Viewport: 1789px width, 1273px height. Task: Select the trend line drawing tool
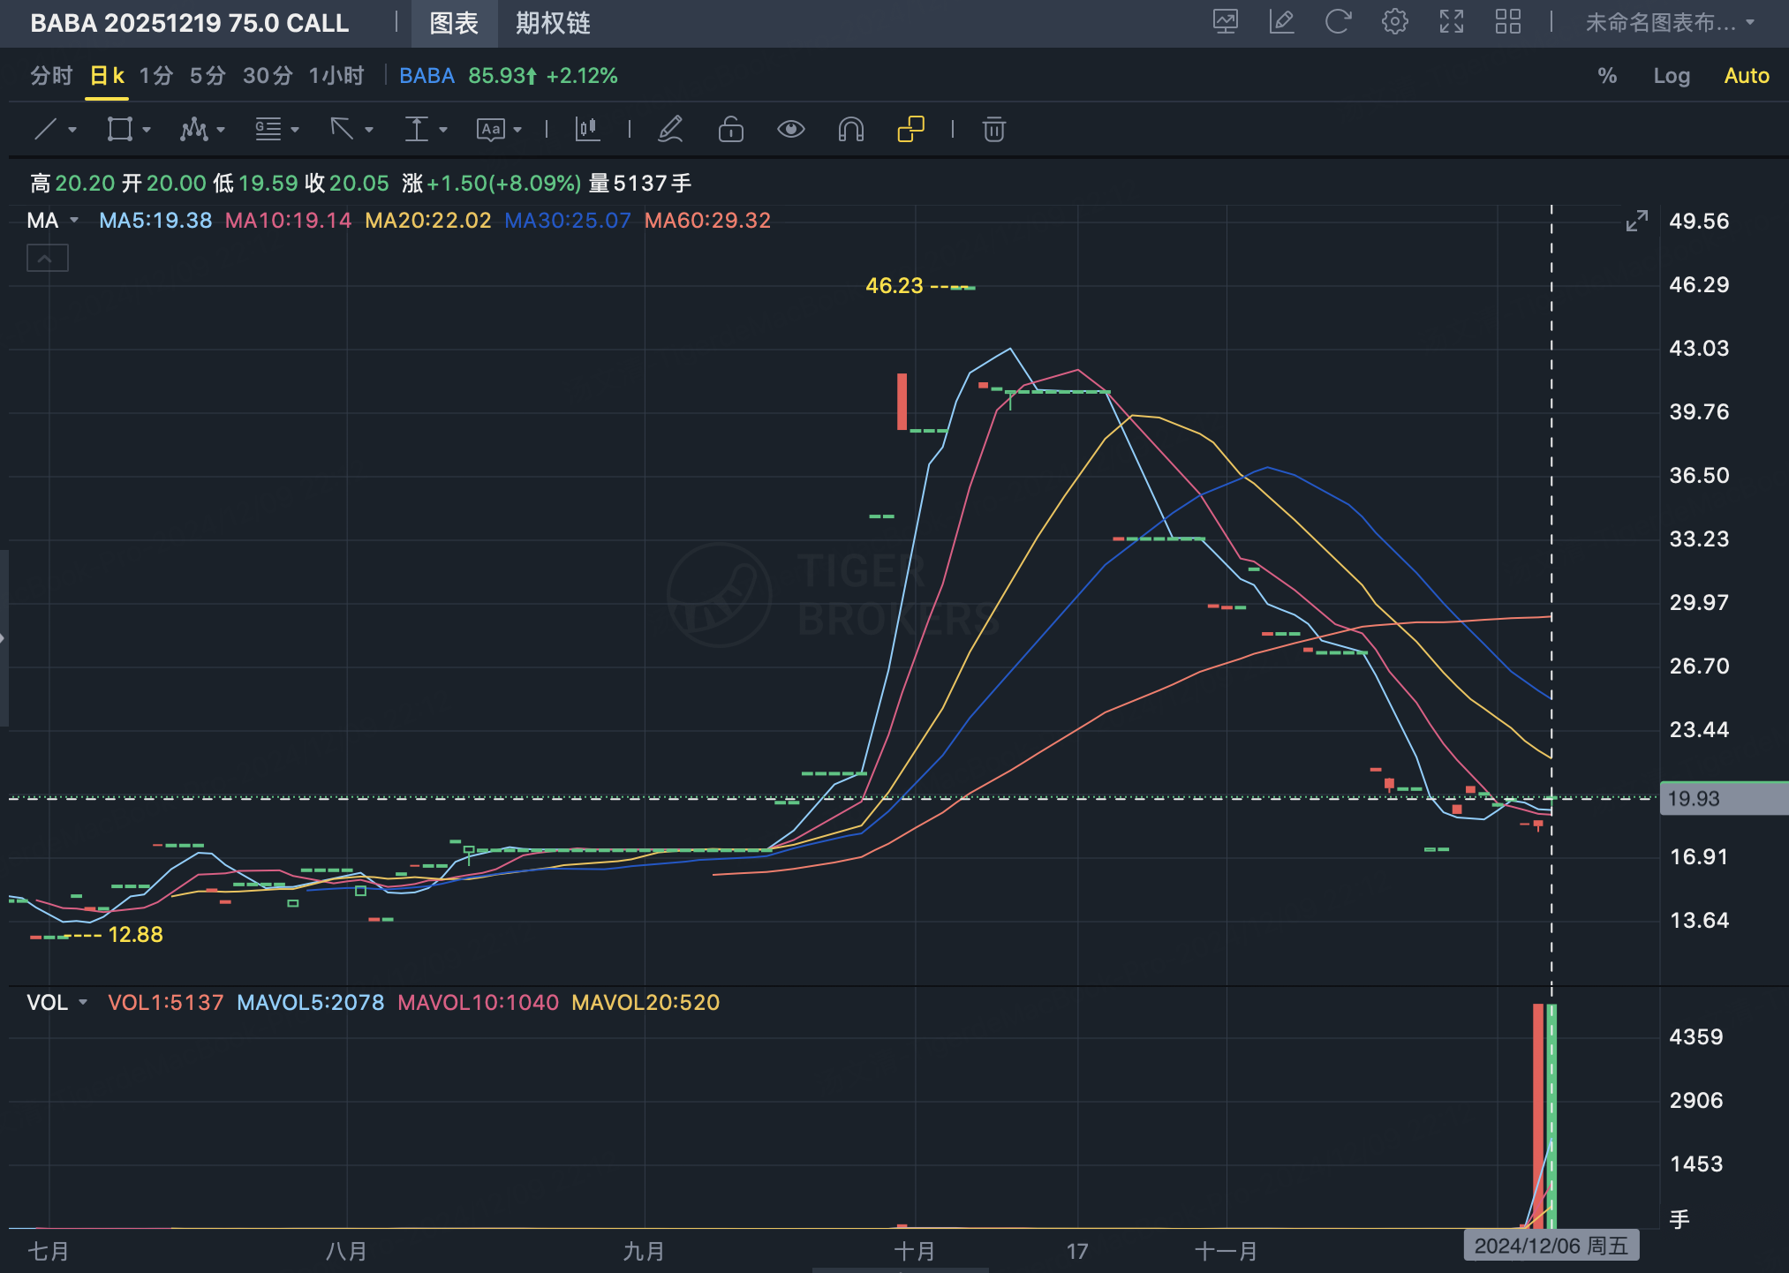pyautogui.click(x=45, y=130)
